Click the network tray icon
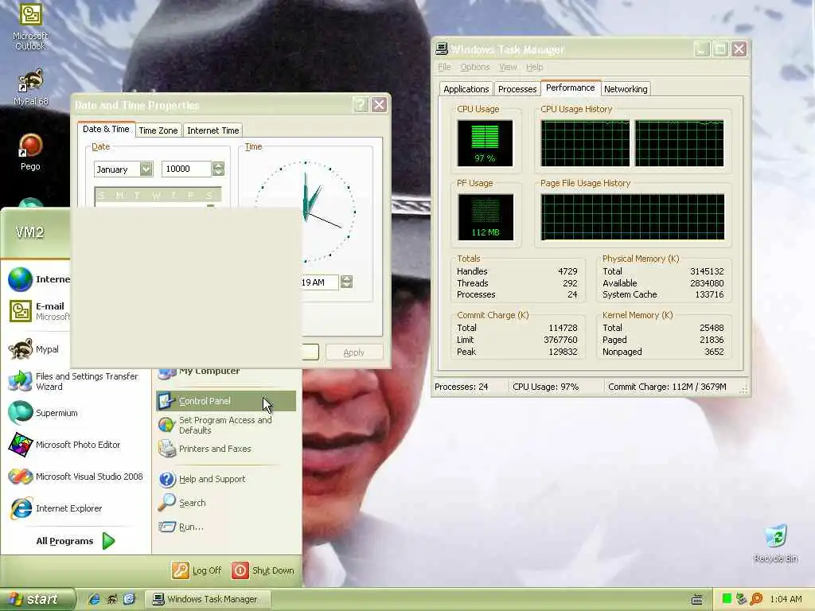 tap(741, 599)
